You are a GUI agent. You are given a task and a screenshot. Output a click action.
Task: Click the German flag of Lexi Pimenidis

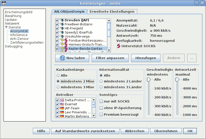tap(62, 112)
